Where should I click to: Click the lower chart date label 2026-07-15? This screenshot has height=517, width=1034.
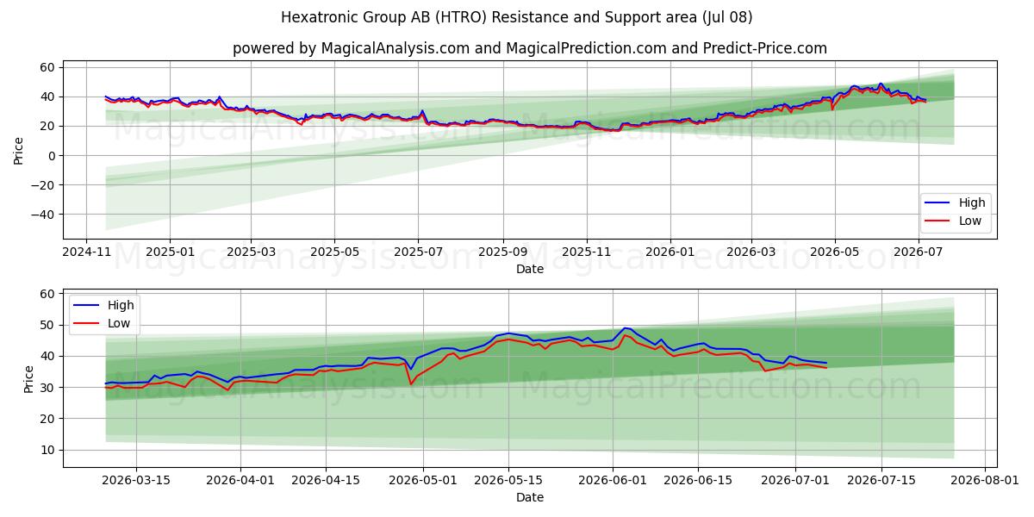pos(880,482)
